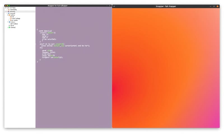Click the 'Xnapper' title of the right window
The image size is (224, 134).
click(x=166, y=6)
